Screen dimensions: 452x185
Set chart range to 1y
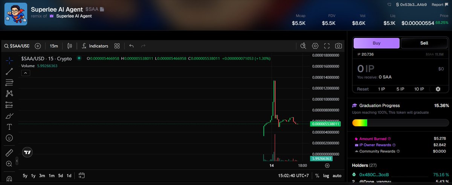(x=33, y=176)
